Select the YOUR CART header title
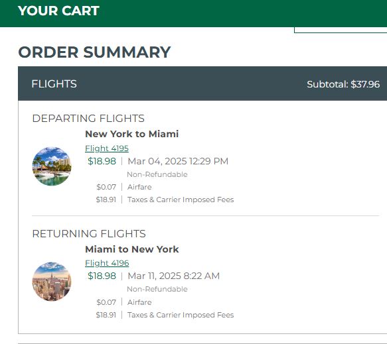 58,11
